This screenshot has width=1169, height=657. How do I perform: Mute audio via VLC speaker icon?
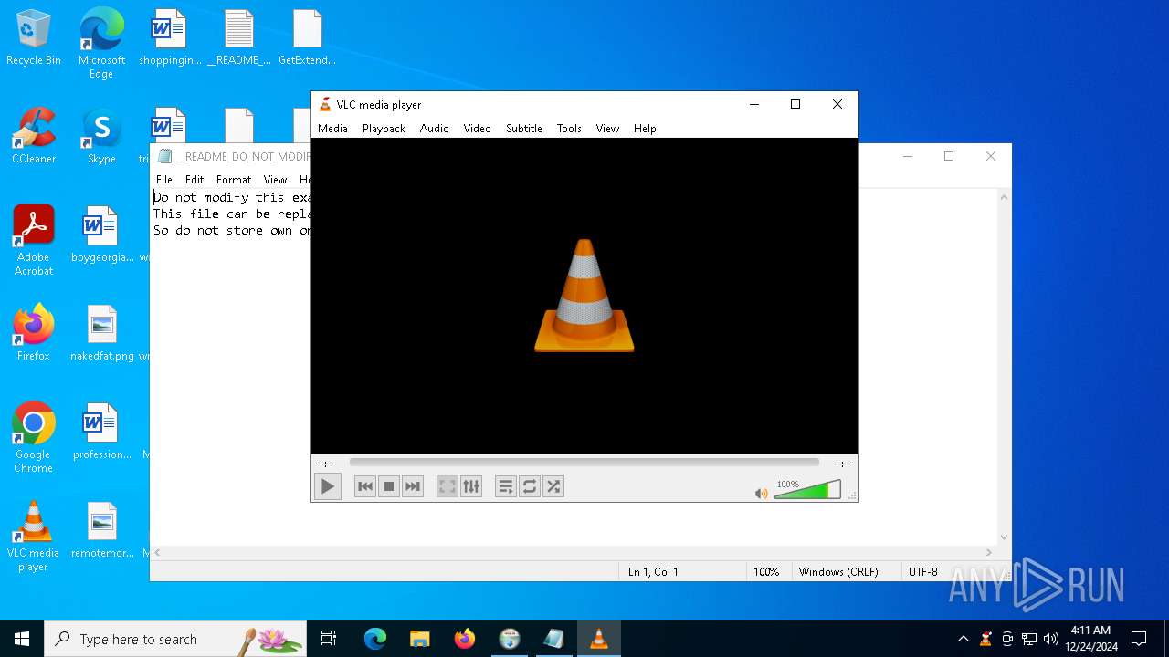[762, 493]
